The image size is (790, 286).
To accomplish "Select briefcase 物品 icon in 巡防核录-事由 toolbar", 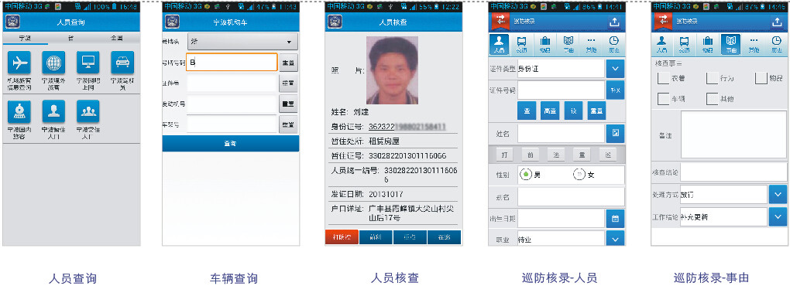I will (707, 45).
